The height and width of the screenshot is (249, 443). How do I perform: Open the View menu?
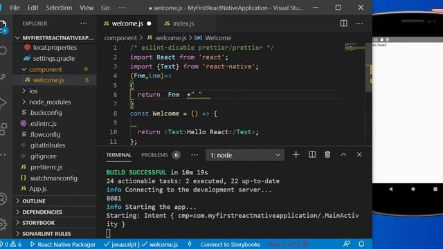(87, 8)
